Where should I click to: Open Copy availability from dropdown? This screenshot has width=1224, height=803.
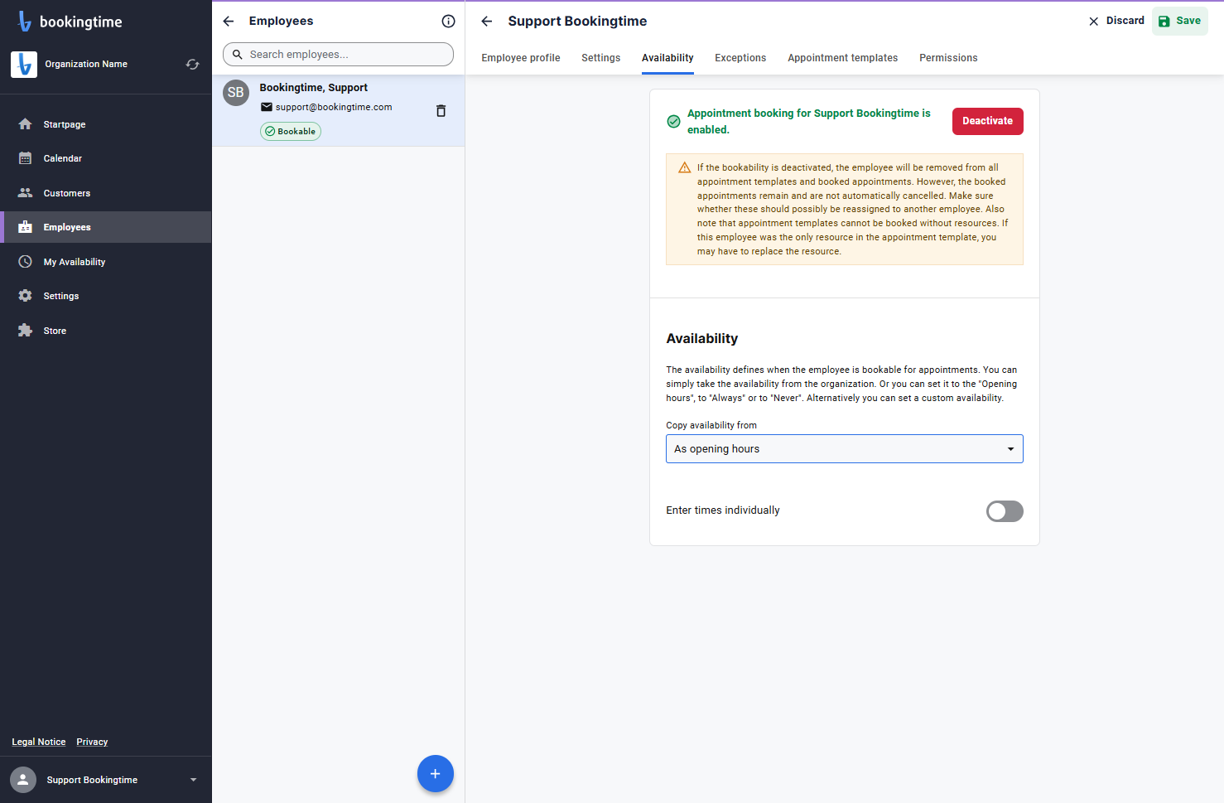coord(845,448)
